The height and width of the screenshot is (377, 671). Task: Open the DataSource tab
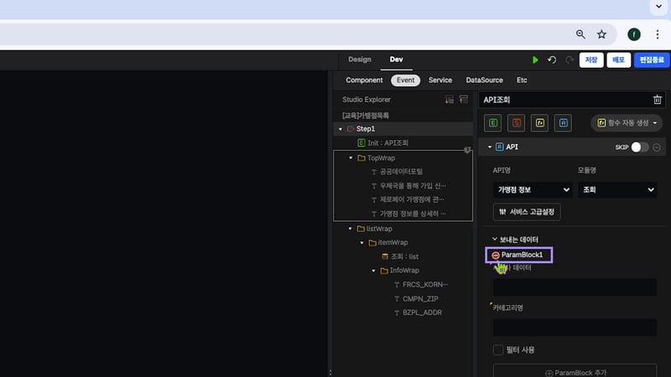(485, 80)
